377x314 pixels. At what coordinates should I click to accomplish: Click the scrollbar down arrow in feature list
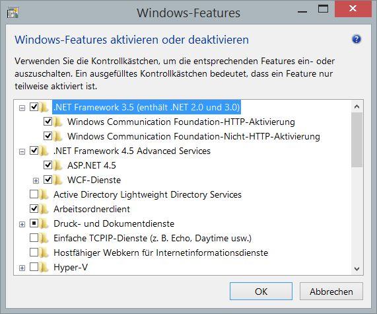[357, 269]
